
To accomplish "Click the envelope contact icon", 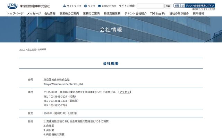I will pyautogui.click(x=100, y=6).
